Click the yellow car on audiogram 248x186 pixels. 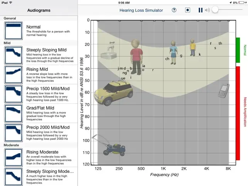coord(113,93)
